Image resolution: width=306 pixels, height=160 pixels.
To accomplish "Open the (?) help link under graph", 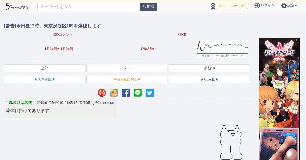I will pyautogui.click(x=241, y=56).
